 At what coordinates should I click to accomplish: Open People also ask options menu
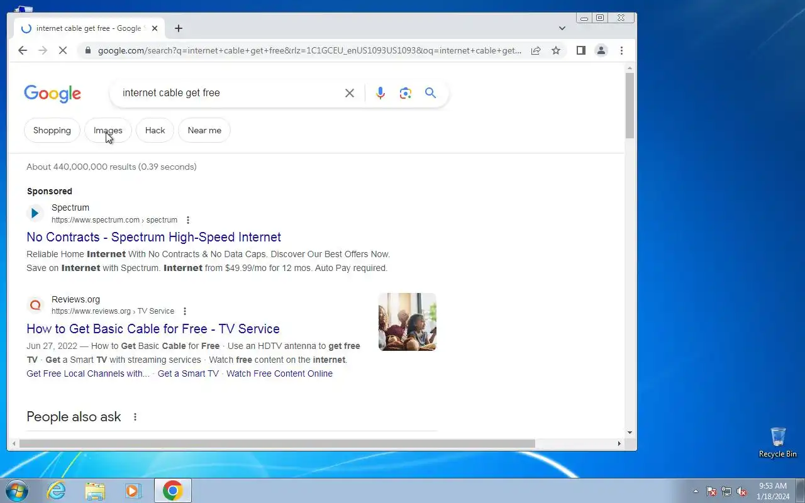tap(135, 417)
